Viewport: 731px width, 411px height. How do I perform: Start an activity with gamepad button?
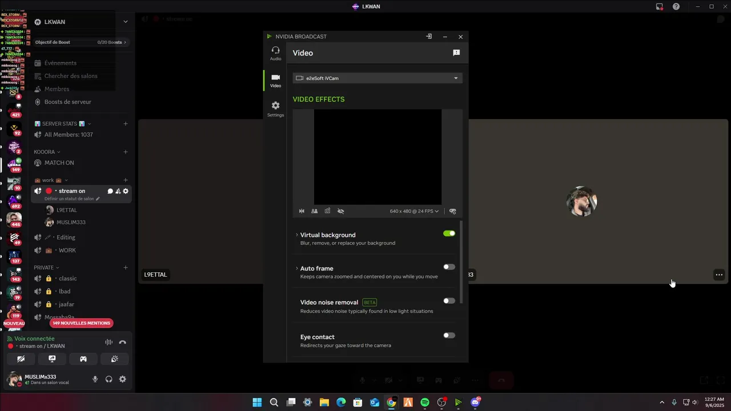click(x=83, y=359)
